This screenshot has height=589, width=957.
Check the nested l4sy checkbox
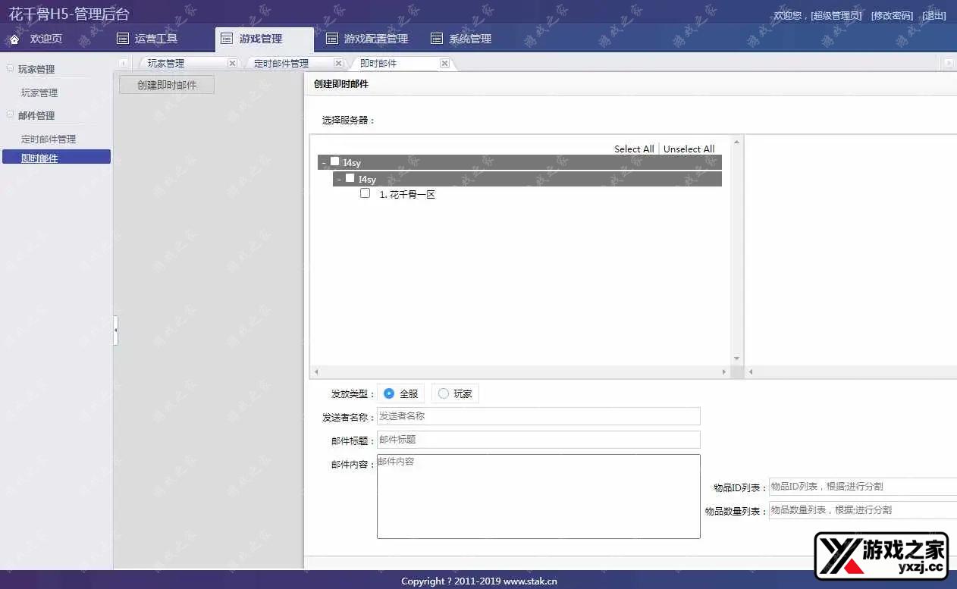[350, 178]
